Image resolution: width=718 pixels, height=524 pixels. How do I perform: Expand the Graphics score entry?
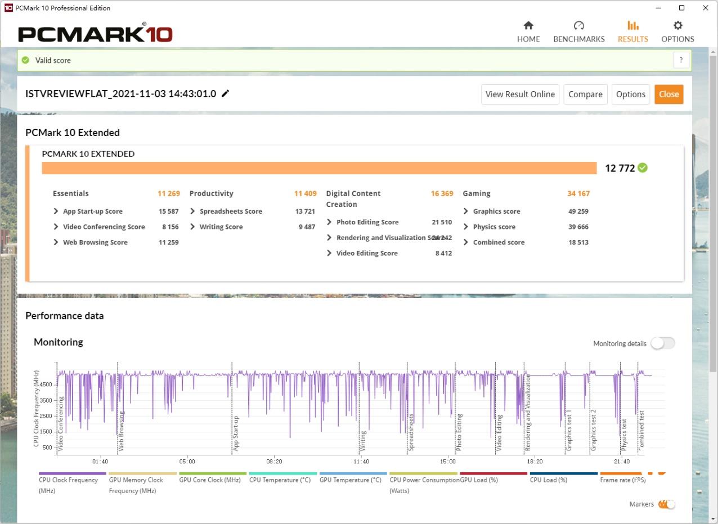click(466, 211)
